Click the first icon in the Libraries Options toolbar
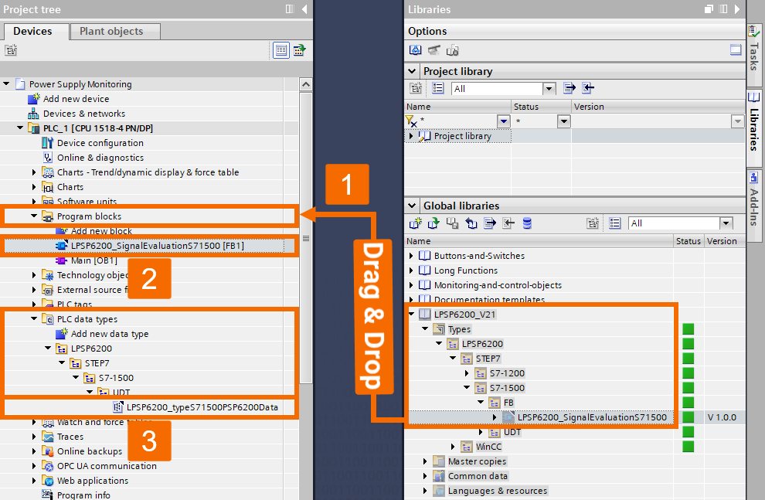This screenshot has height=500, width=765. pyautogui.click(x=415, y=49)
